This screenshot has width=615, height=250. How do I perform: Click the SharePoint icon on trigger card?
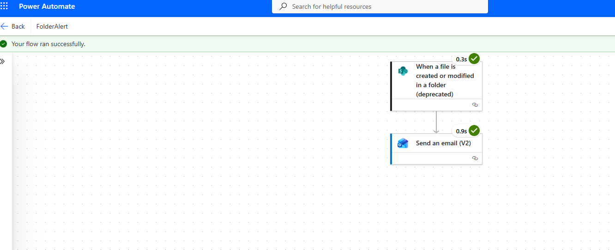[403, 71]
